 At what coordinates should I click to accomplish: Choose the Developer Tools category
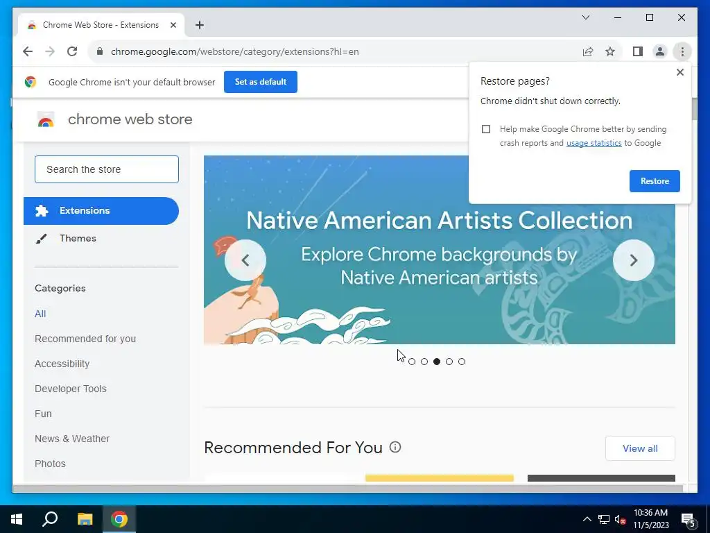(71, 389)
